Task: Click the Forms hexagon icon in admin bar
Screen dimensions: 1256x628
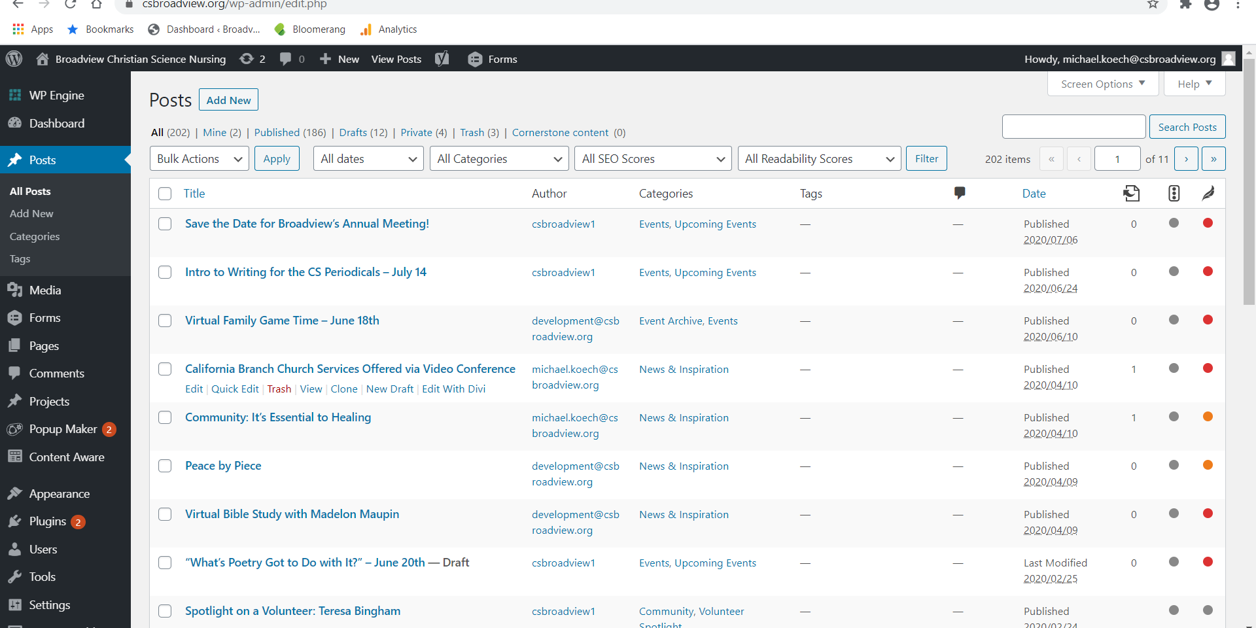Action: point(476,59)
